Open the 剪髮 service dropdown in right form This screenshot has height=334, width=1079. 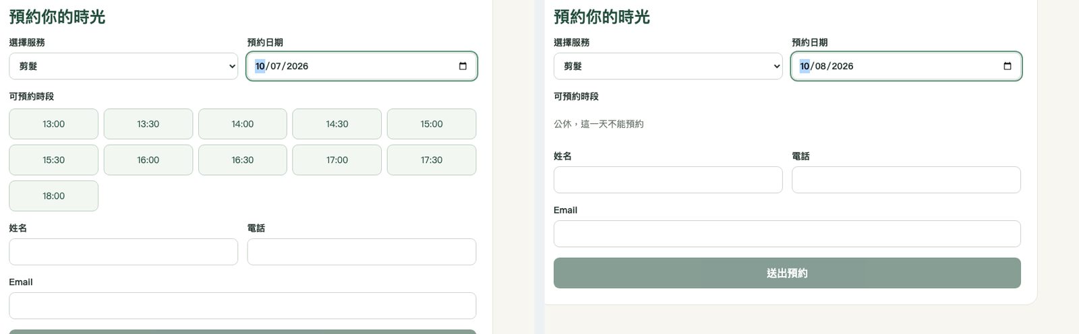click(x=668, y=66)
